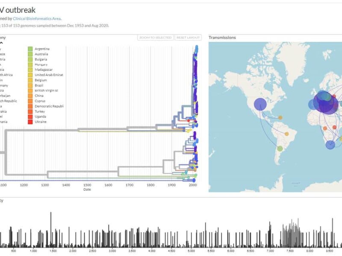Select the Argentina color swatch in legend

point(30,49)
